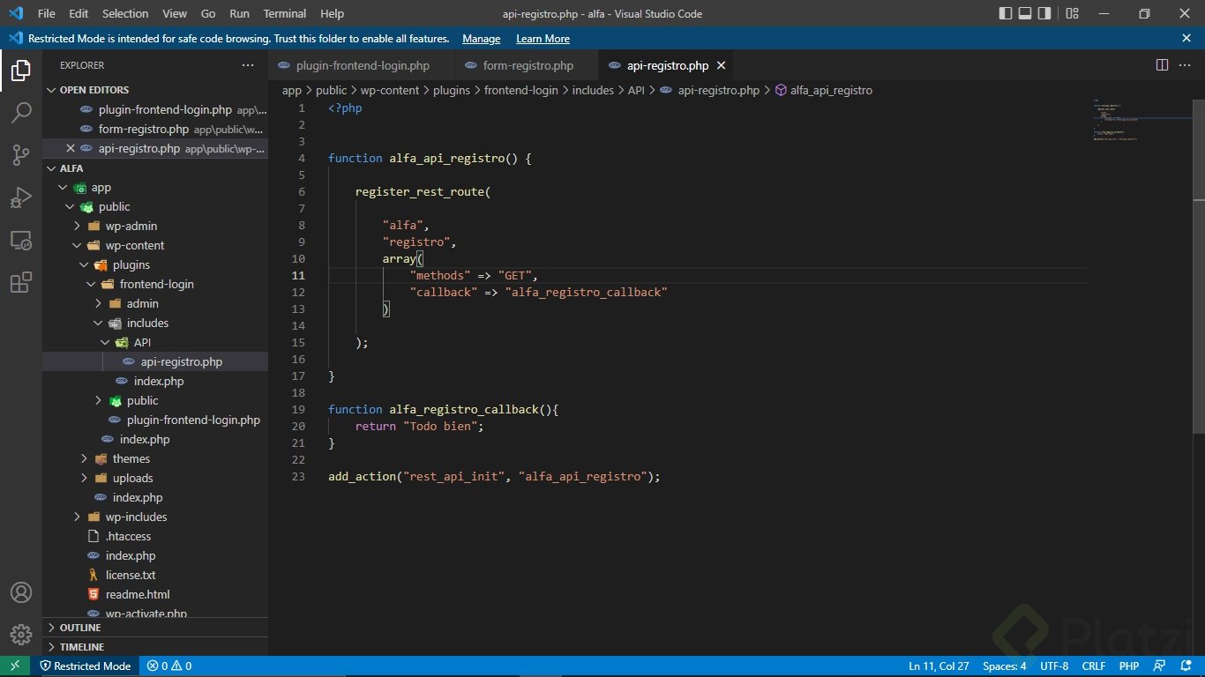Click the Manage link in banner
The image size is (1205, 677).
click(x=481, y=39)
